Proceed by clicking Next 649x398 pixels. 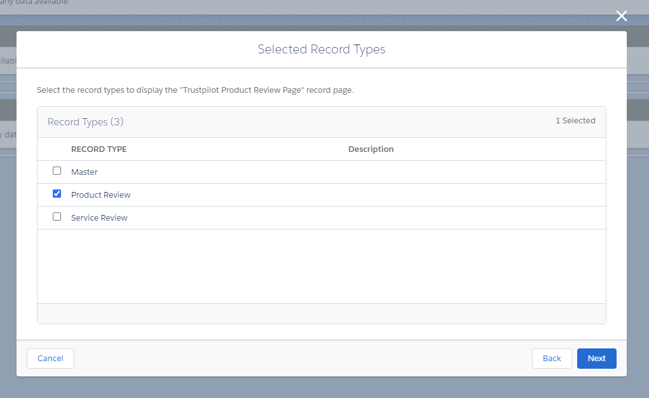596,358
